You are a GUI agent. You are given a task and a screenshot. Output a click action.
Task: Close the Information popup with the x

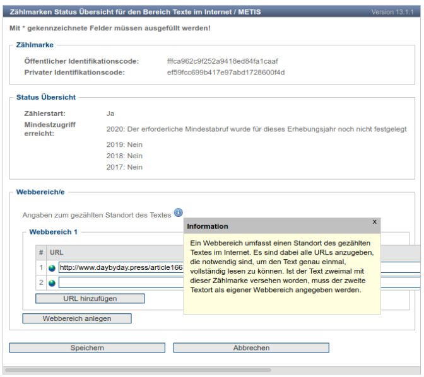(x=375, y=222)
